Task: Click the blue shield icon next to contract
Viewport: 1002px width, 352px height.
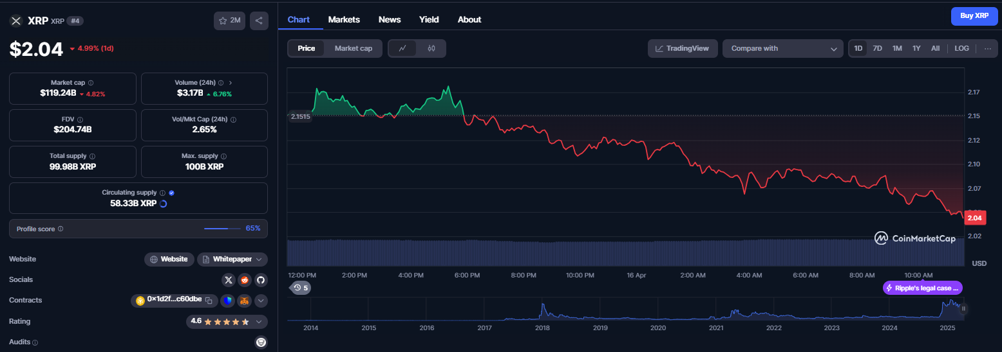Action: pos(228,301)
